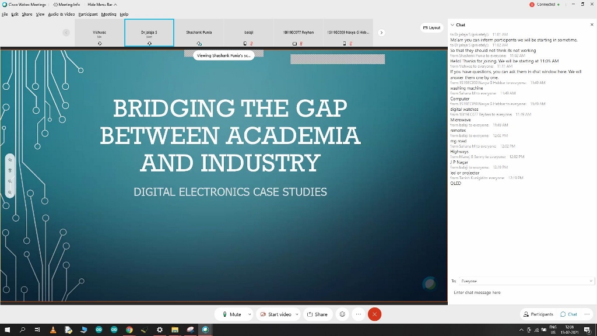The width and height of the screenshot is (597, 336).
Task: Open the Audio & Video menu
Action: 61,14
